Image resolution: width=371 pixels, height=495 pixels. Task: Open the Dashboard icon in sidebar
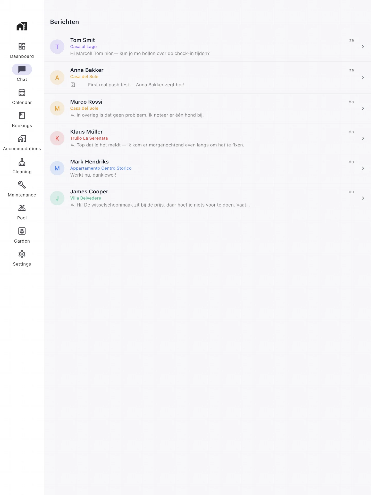pyautogui.click(x=22, y=46)
